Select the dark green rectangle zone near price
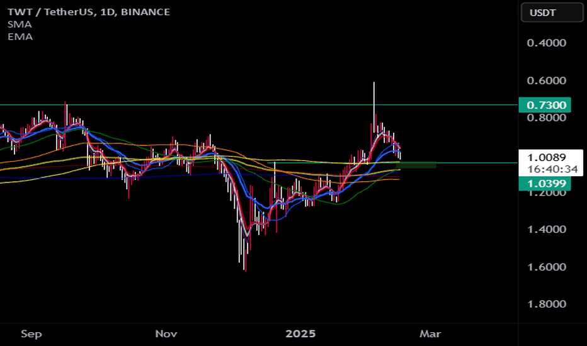 [416, 165]
